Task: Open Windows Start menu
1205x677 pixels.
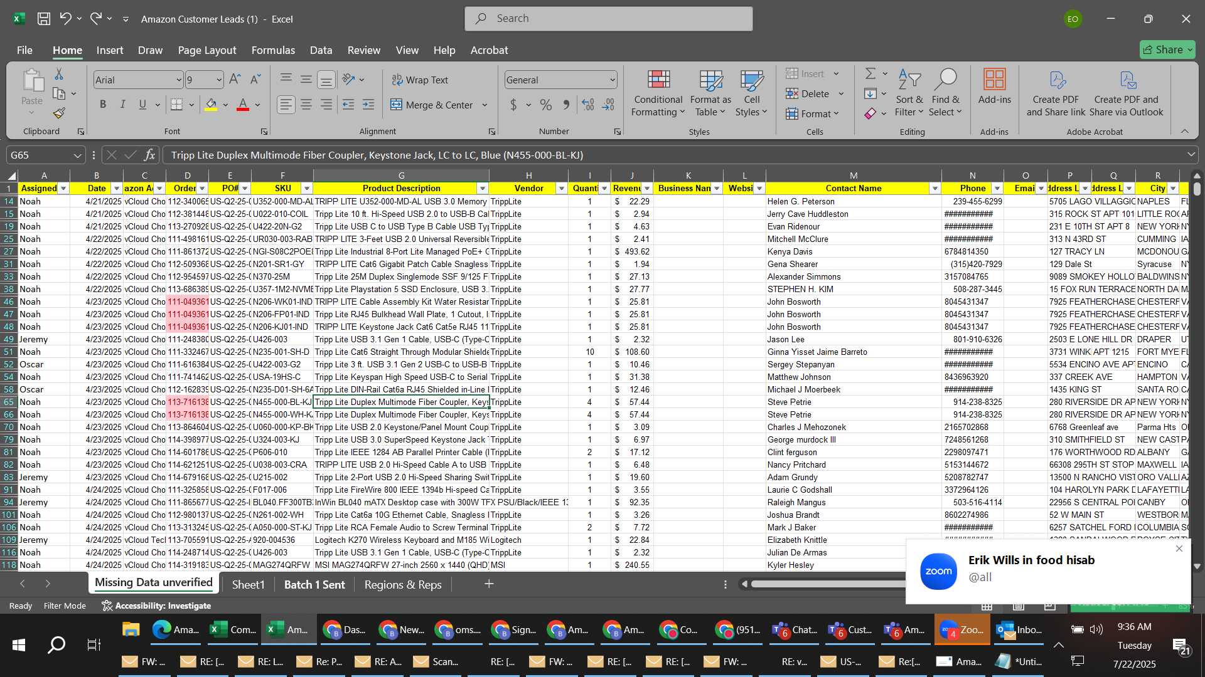Action: 19,644
